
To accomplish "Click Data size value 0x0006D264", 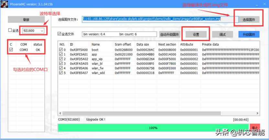I will (145, 59).
